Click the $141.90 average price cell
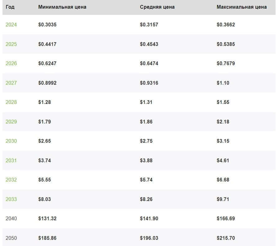Image resolution: width=279 pixels, height=246 pixels. tap(149, 218)
